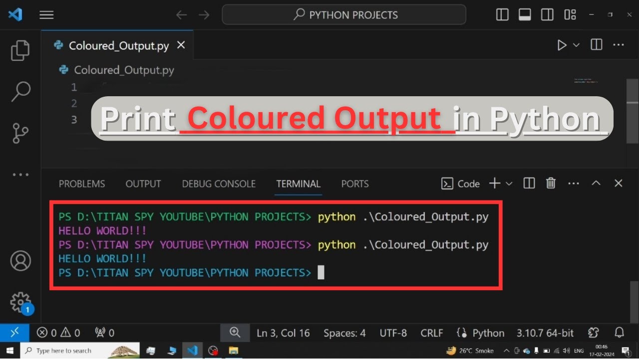This screenshot has height=359, width=639.
Task: Switch to the PORTS tab
Action: pyautogui.click(x=355, y=184)
